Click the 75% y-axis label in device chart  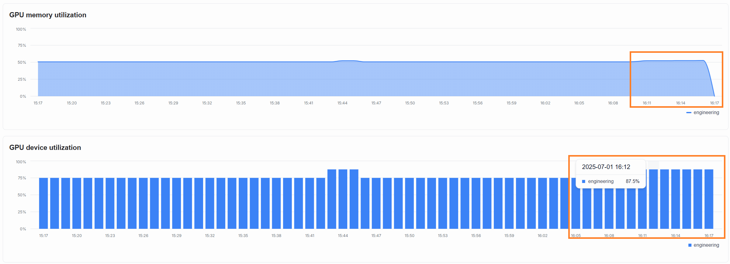(x=22, y=178)
